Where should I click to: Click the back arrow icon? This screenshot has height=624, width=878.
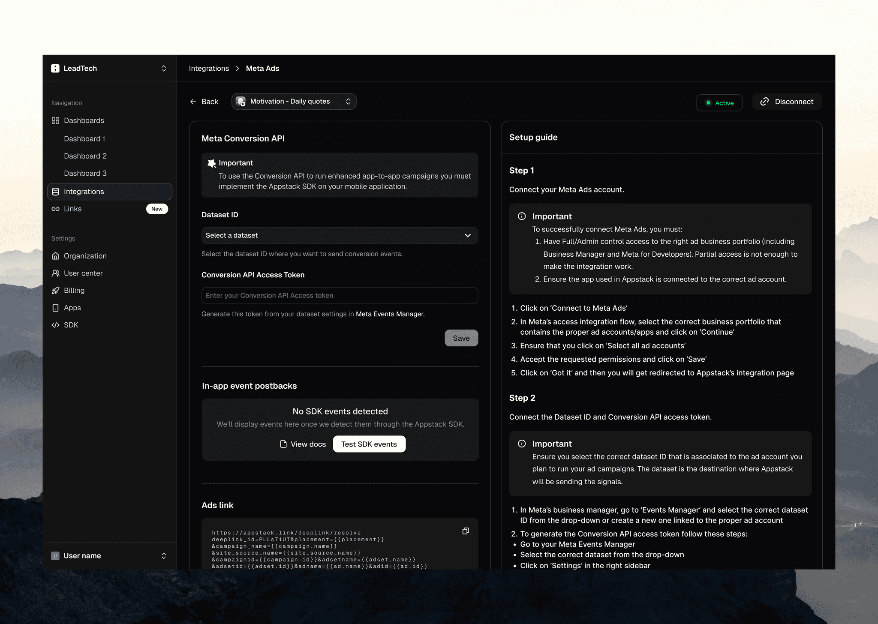[193, 102]
